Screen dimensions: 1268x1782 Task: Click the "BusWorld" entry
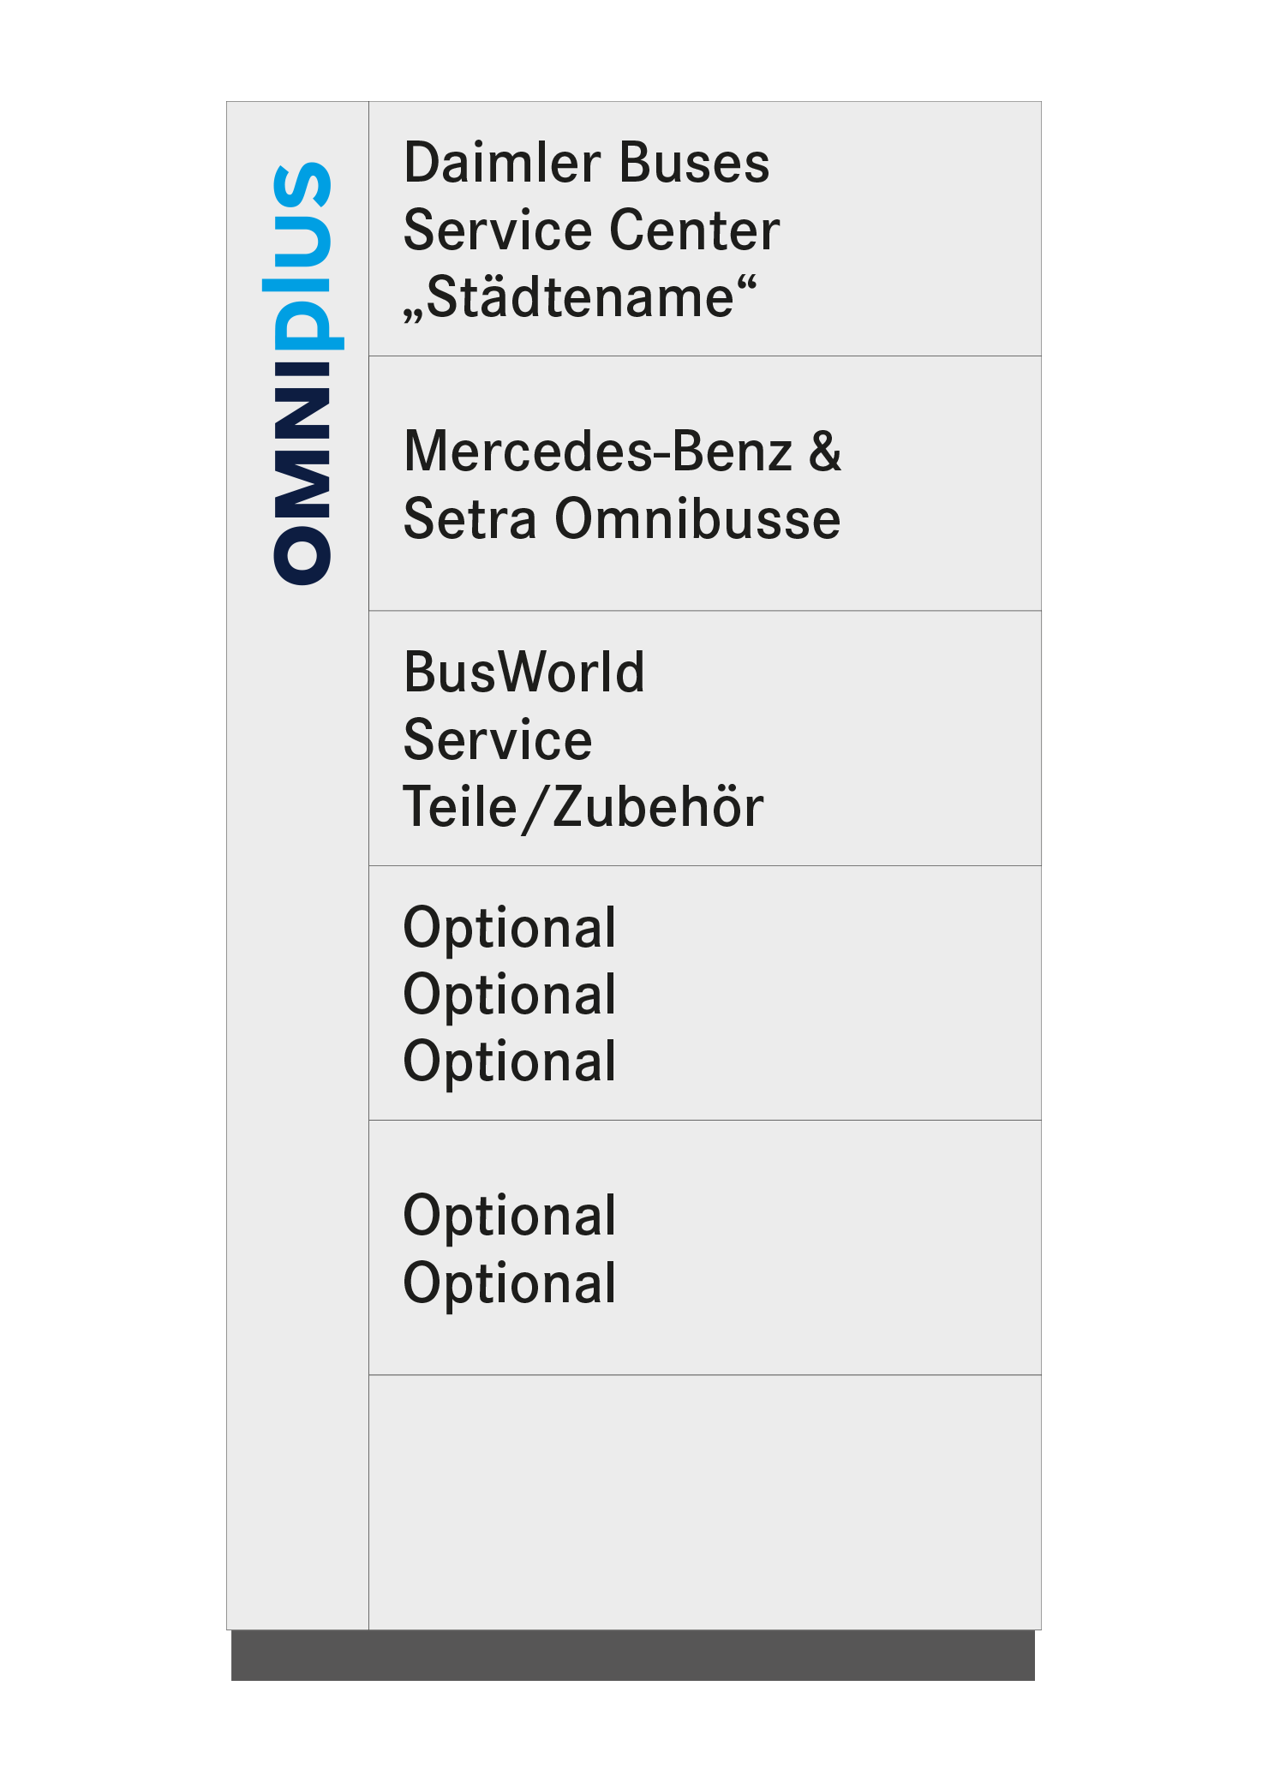pos(524,673)
